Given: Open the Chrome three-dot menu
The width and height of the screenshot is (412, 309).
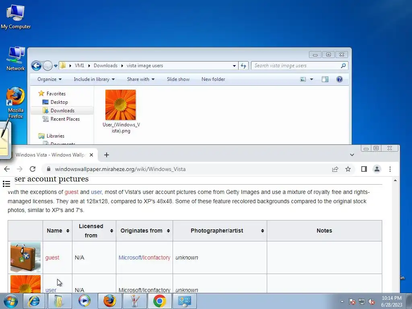Looking at the screenshot, I should 390,169.
